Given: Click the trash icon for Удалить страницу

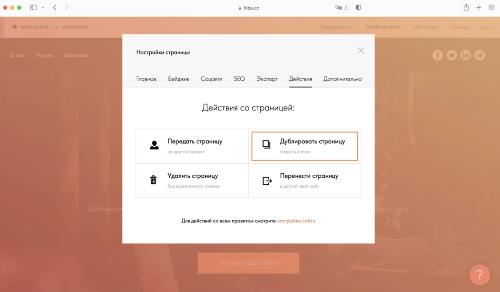Looking at the screenshot, I should coord(153,180).
